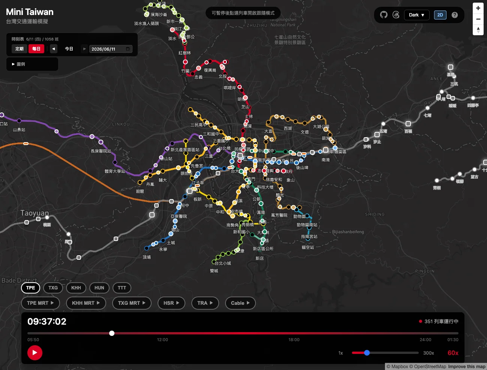Zoom in on the map
Viewport: 487px width, 370px height.
[478, 8]
